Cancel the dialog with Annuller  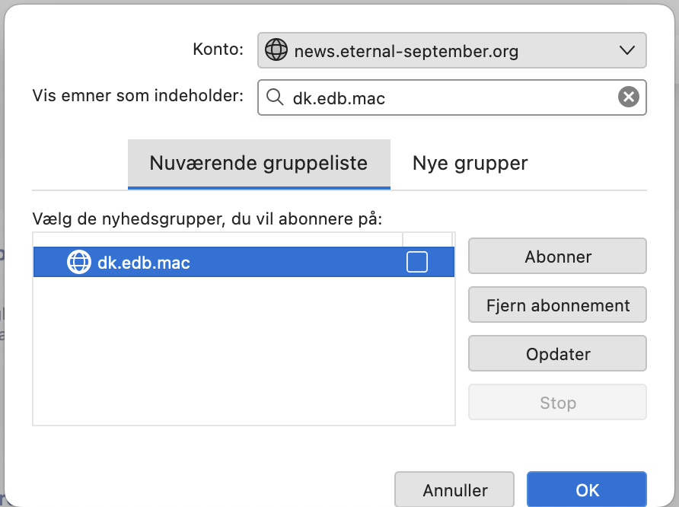coord(454,489)
